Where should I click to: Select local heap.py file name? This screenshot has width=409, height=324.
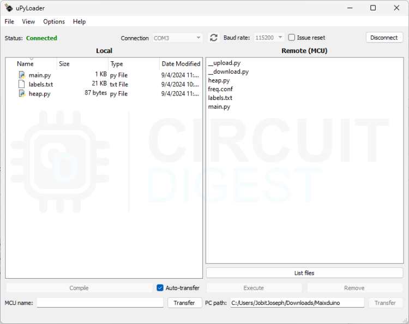tap(40, 94)
